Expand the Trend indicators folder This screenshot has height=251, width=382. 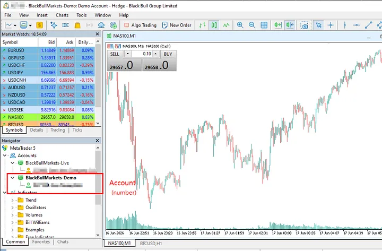(12, 200)
